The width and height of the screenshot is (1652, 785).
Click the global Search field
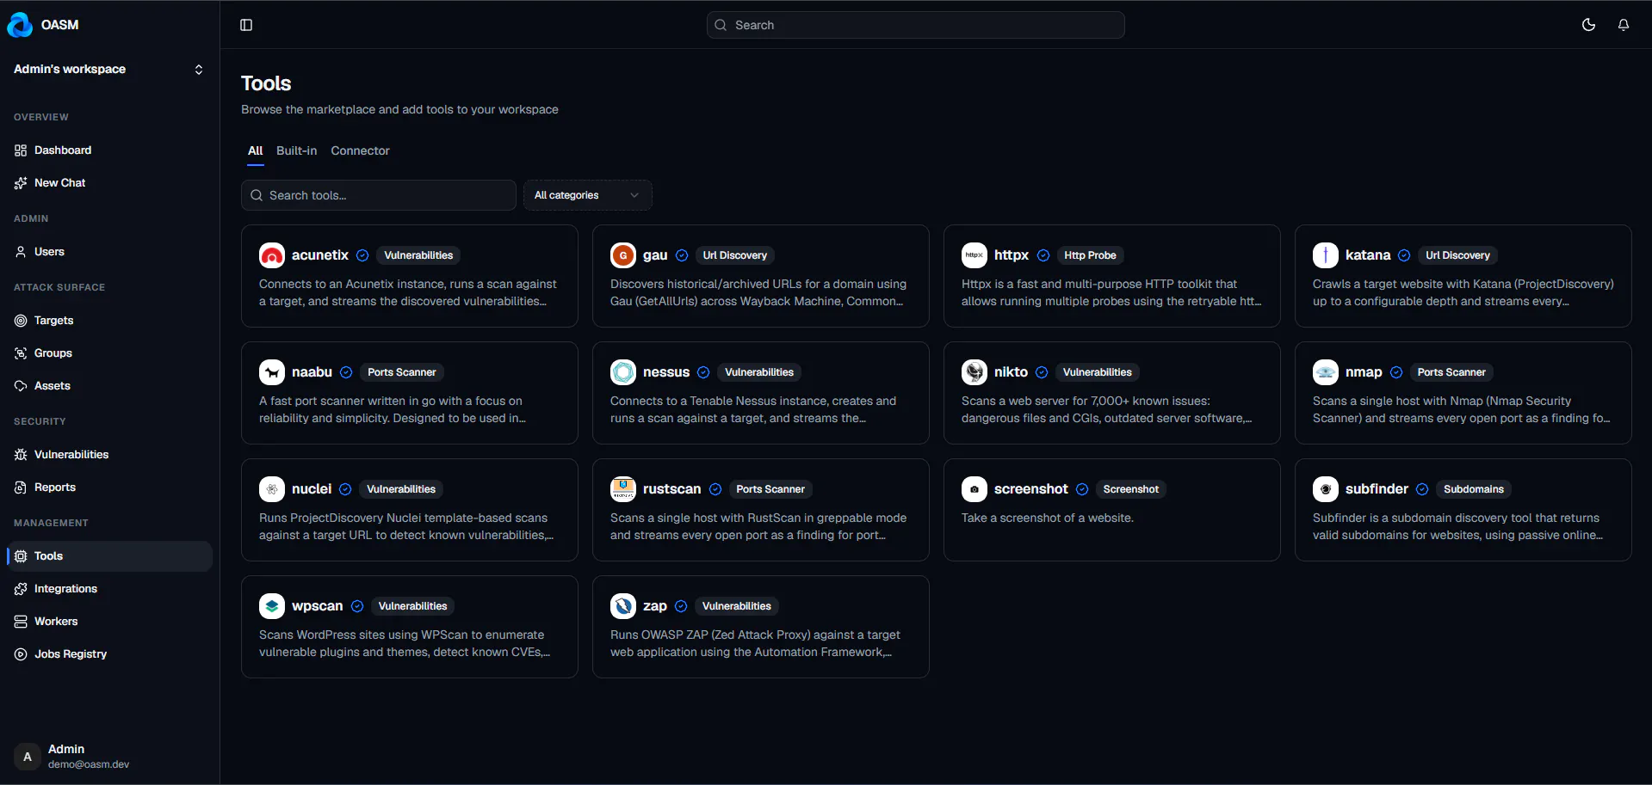click(x=915, y=25)
